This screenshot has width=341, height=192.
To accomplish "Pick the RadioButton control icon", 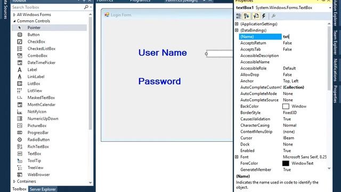I will pos(20,140).
